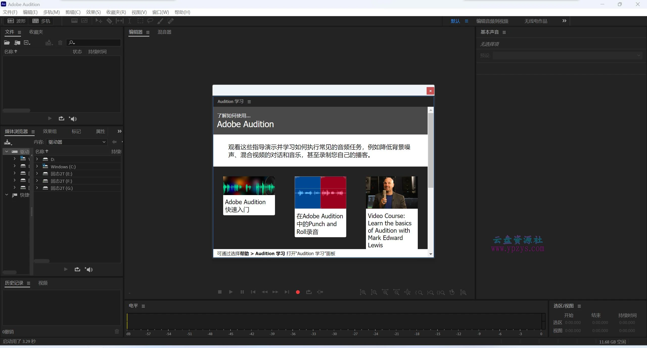Switch to Waveform view
Viewport: 647px width, 348px height.
click(17, 21)
